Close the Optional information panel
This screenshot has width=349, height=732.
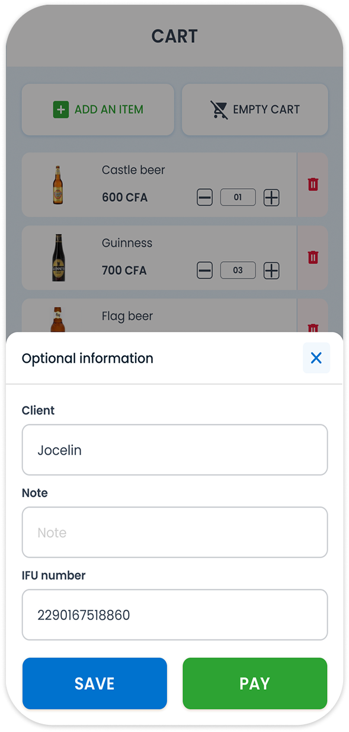pos(316,358)
